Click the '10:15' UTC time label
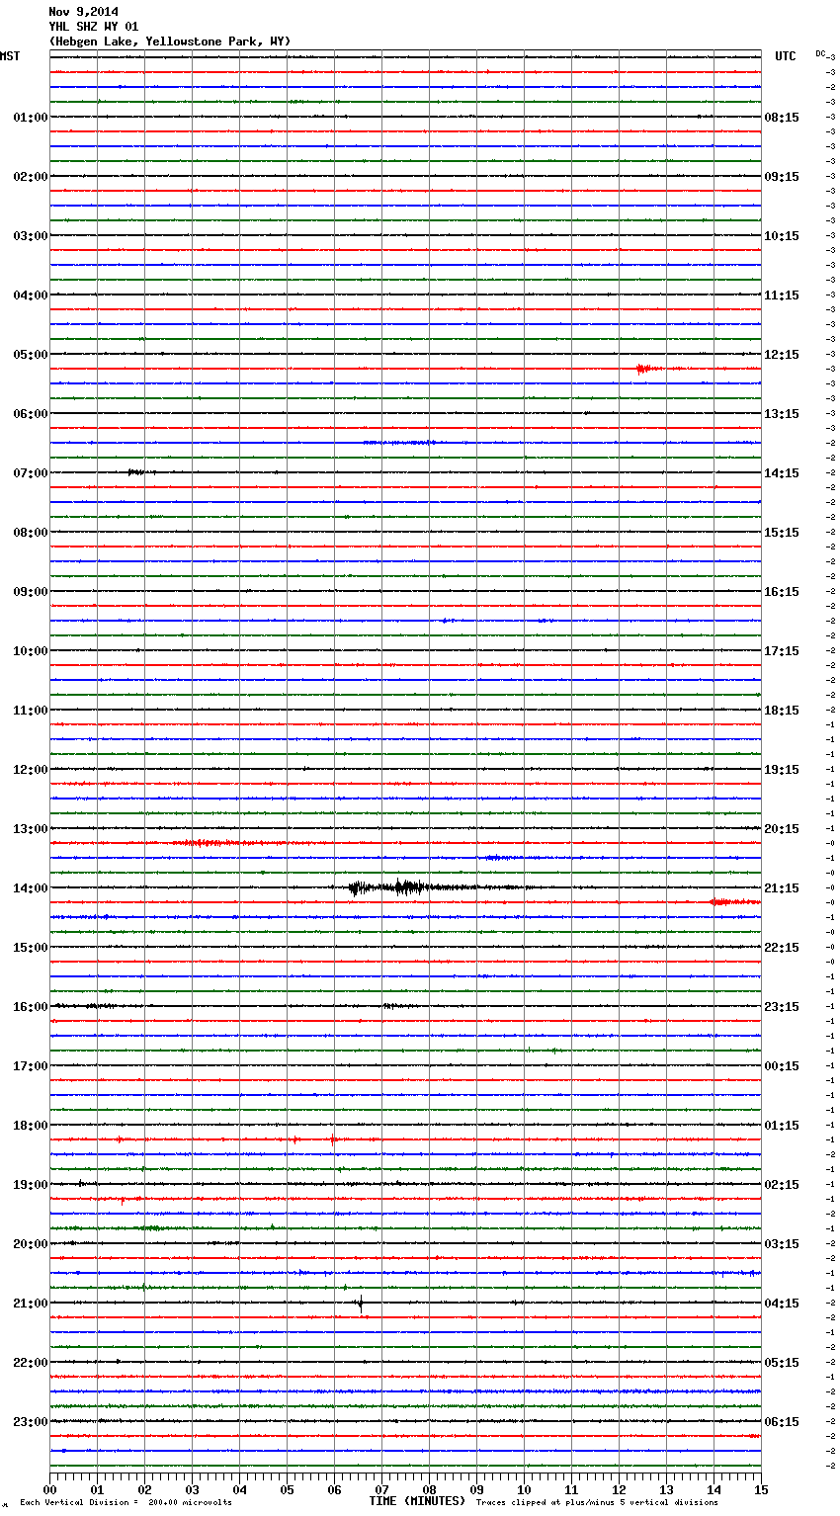 782,236
